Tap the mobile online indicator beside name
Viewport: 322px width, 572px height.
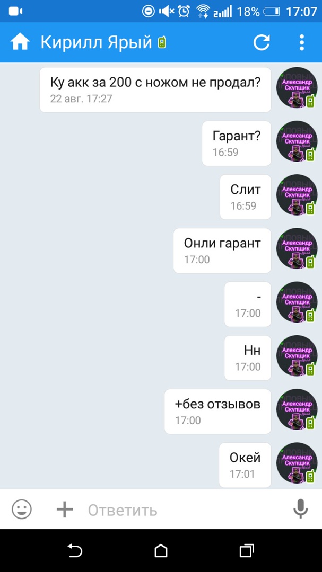pos(162,43)
